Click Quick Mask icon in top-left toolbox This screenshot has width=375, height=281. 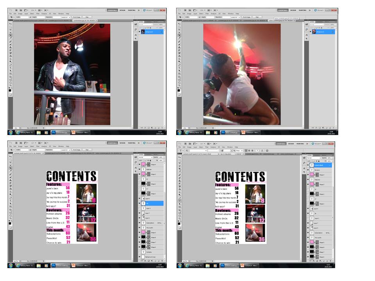tap(11, 94)
